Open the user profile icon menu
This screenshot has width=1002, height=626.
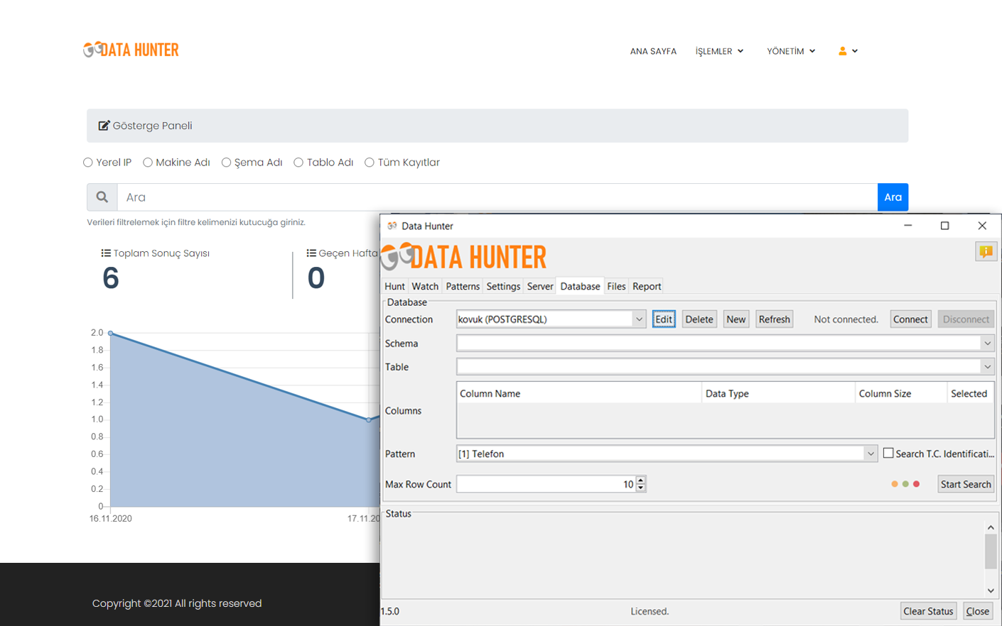(x=848, y=51)
